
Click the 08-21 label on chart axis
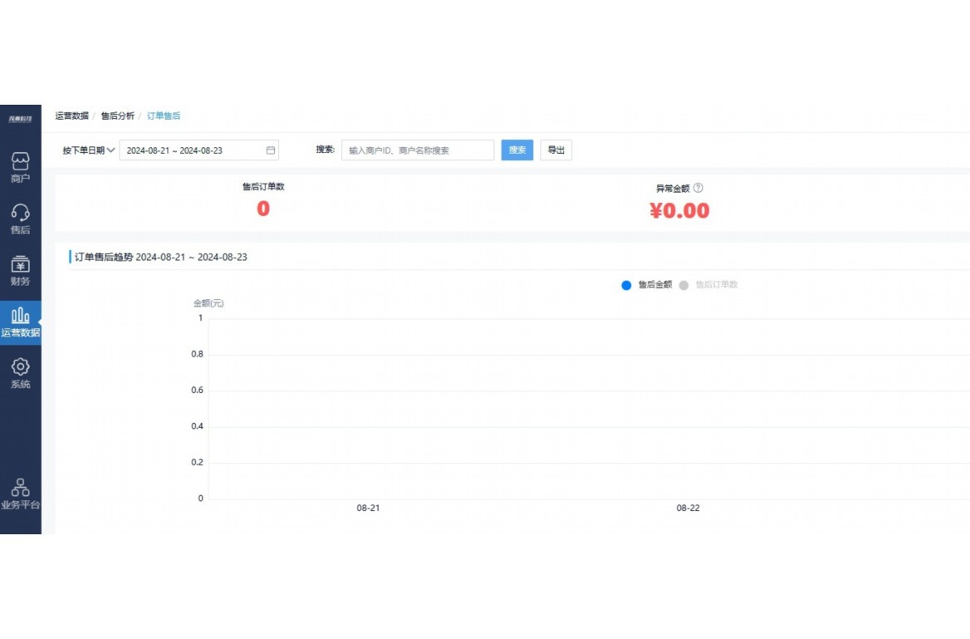(368, 508)
